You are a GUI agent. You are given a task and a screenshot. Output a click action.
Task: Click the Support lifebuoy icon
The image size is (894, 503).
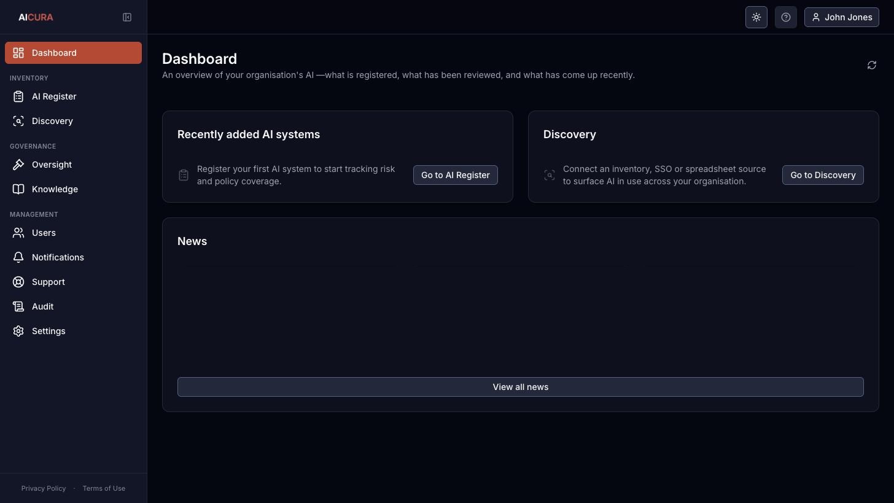tap(18, 282)
